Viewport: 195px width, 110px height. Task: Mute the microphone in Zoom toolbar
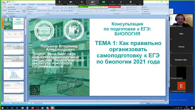pyautogui.click(x=59, y=2)
